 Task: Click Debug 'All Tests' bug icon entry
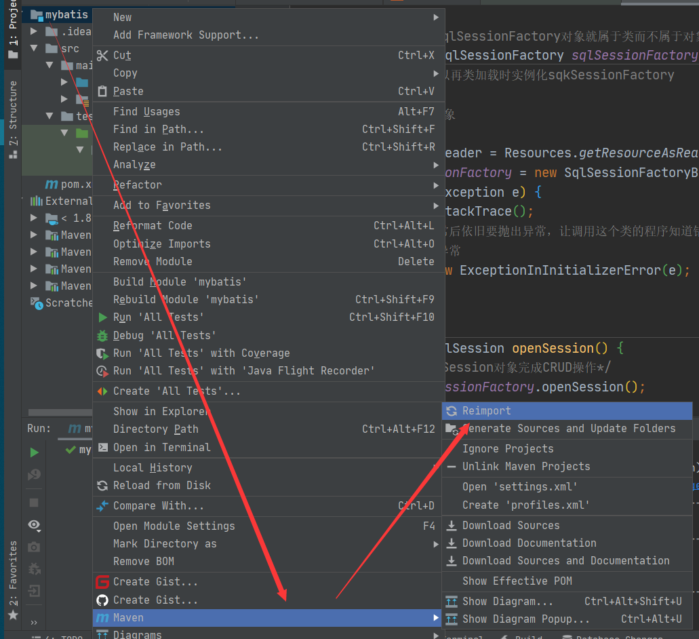pyautogui.click(x=164, y=335)
